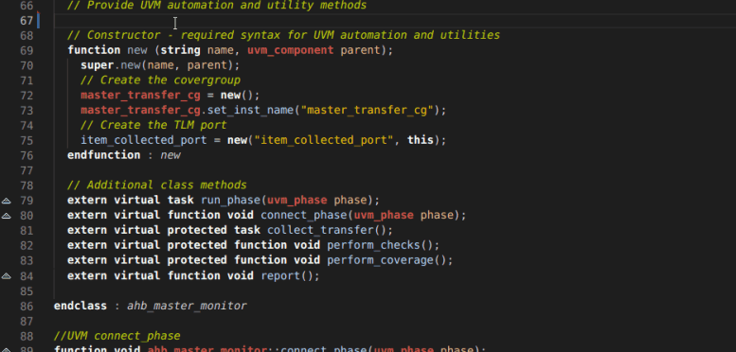Click the "//UVM connect_phase" comment on line 88
The height and width of the screenshot is (352, 736).
click(x=117, y=336)
